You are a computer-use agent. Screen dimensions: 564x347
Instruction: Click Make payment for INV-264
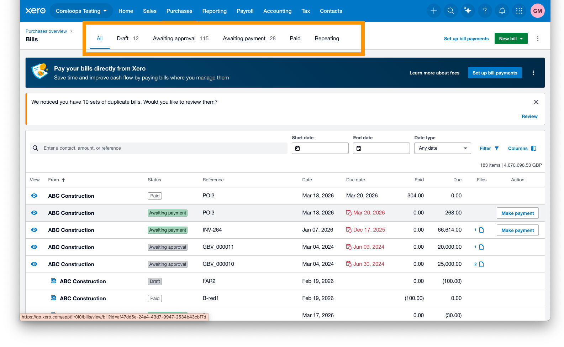(517, 230)
